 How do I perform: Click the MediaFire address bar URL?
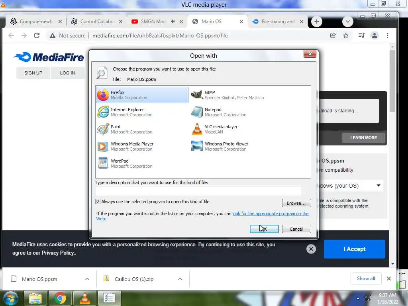(160, 35)
